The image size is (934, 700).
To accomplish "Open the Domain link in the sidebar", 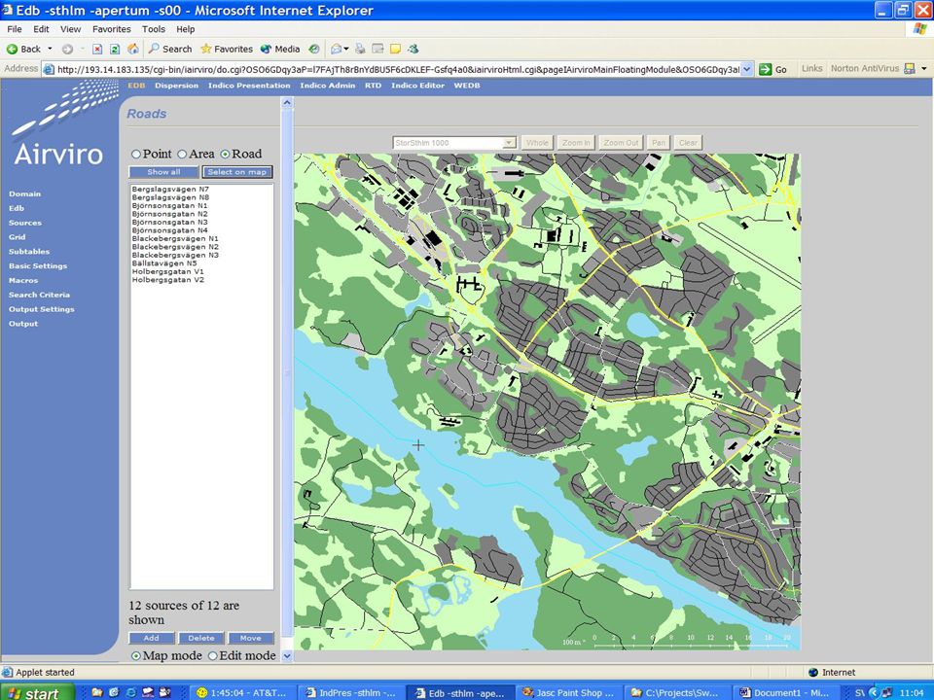I will (25, 194).
